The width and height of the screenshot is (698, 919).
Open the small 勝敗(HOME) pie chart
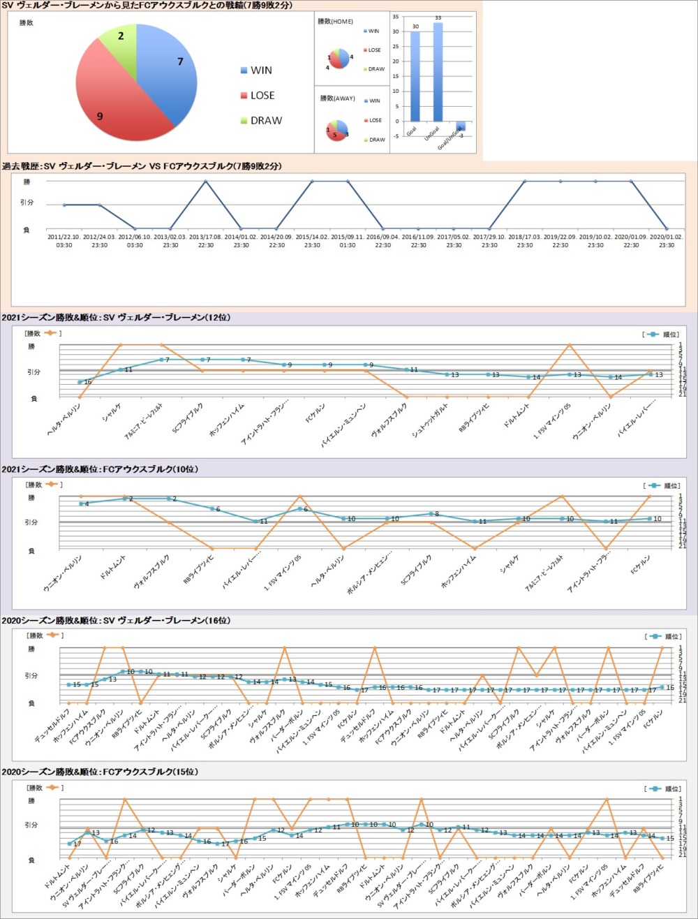[339, 59]
